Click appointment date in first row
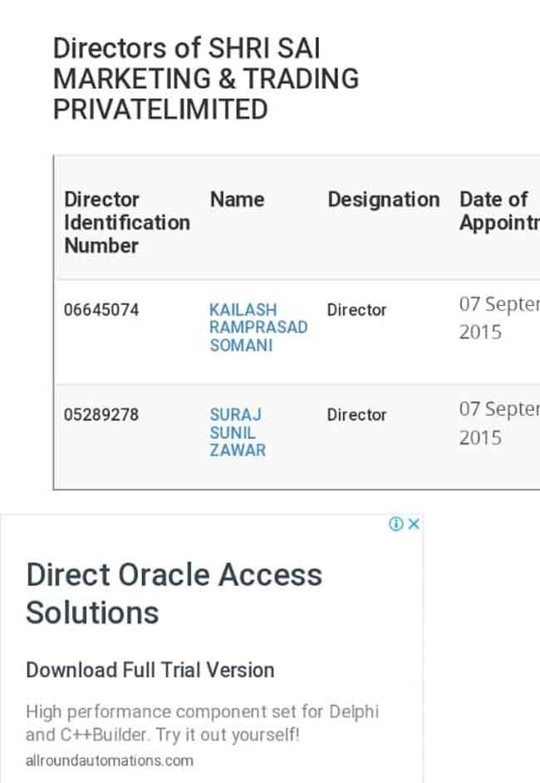Screen dimensions: 540x783 click(x=499, y=318)
